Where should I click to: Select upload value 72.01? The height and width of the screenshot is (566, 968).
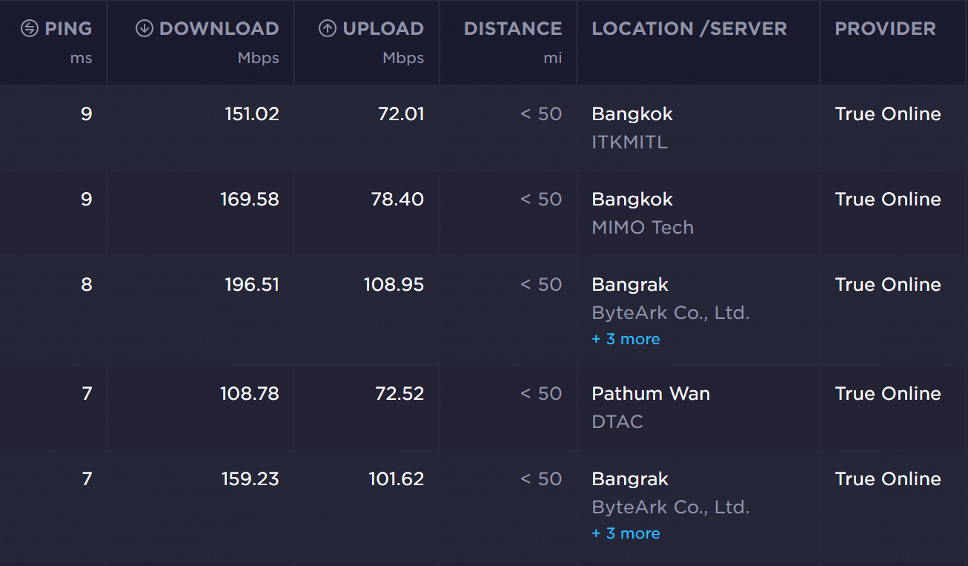[x=401, y=114]
